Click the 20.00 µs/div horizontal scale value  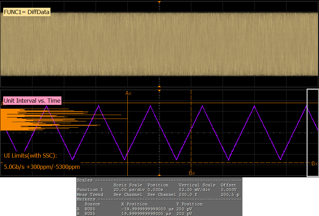point(128,190)
